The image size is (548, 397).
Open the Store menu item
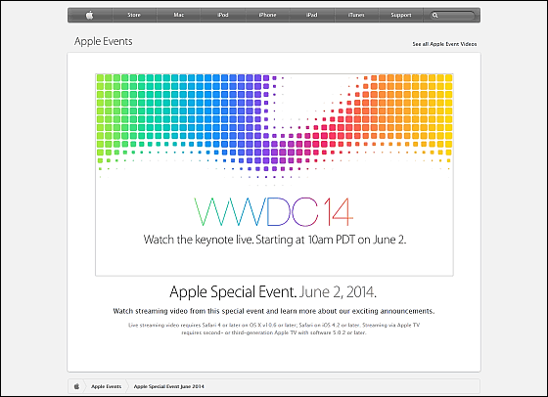click(134, 15)
